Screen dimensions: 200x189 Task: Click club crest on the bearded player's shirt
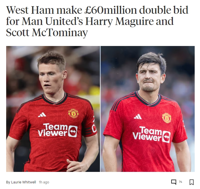(167, 118)
